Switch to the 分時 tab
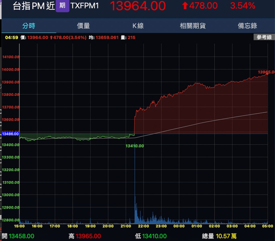The image size is (275, 241). pyautogui.click(x=29, y=26)
